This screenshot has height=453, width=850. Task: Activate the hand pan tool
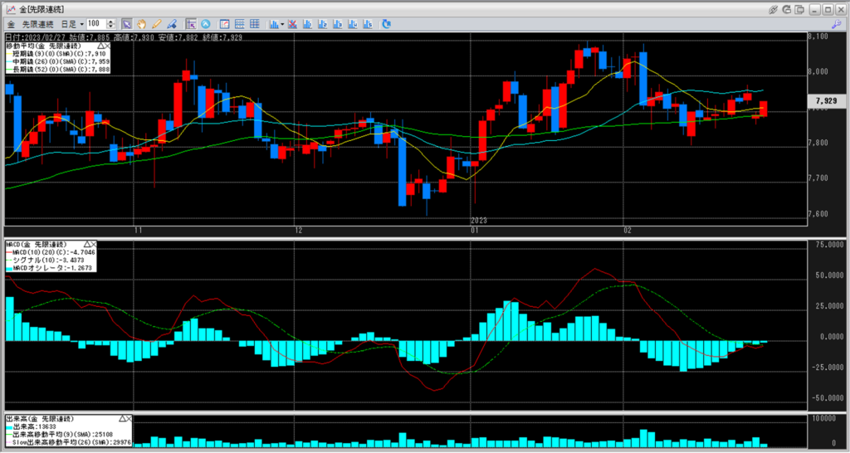(141, 24)
